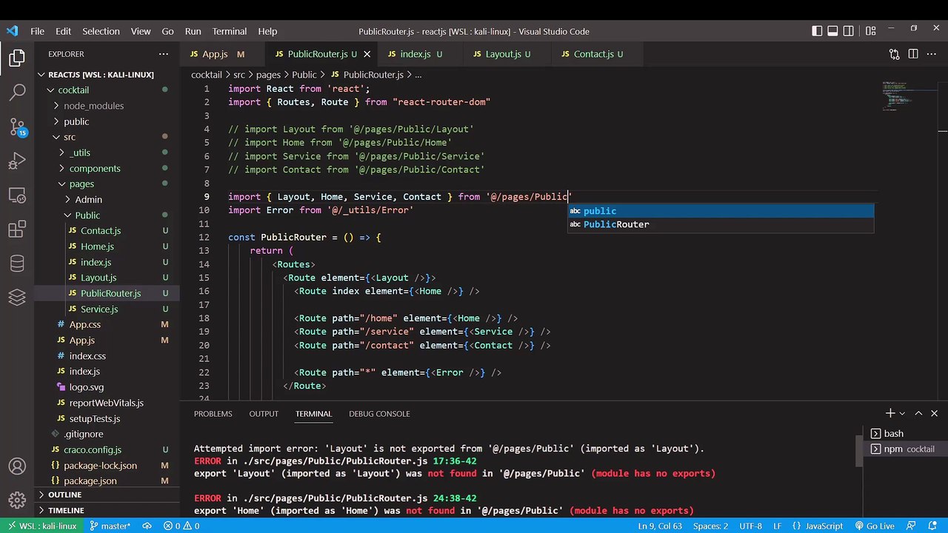
Task: Split the editor to the right
Action: [913, 54]
